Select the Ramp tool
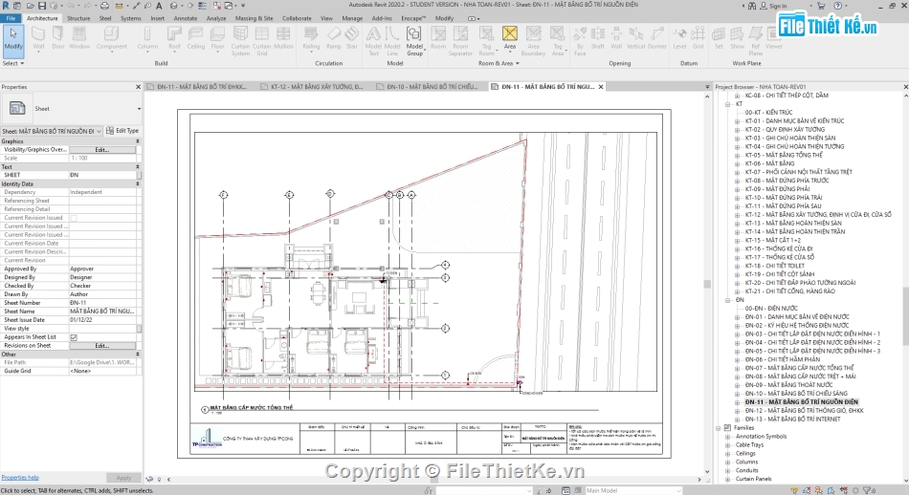909x495 pixels. click(x=333, y=39)
